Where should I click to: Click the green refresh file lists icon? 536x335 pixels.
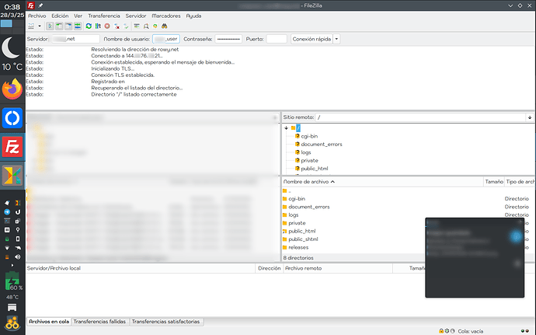(89, 26)
